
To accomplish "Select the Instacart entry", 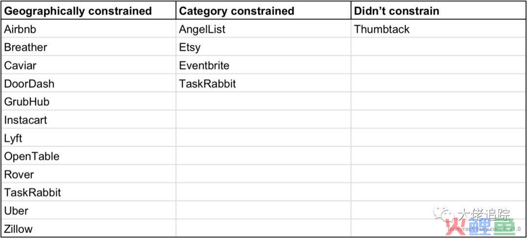I will (88, 120).
